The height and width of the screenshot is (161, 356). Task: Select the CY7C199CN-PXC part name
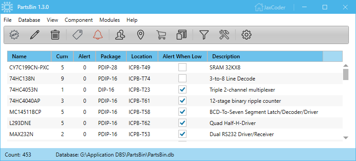click(x=29, y=67)
